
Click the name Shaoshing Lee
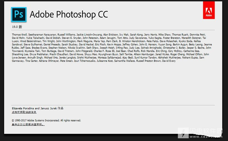(x=20, y=54)
